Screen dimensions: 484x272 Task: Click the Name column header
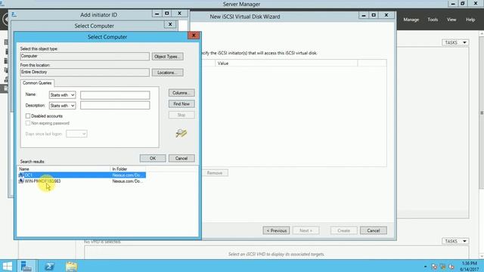[64, 169]
